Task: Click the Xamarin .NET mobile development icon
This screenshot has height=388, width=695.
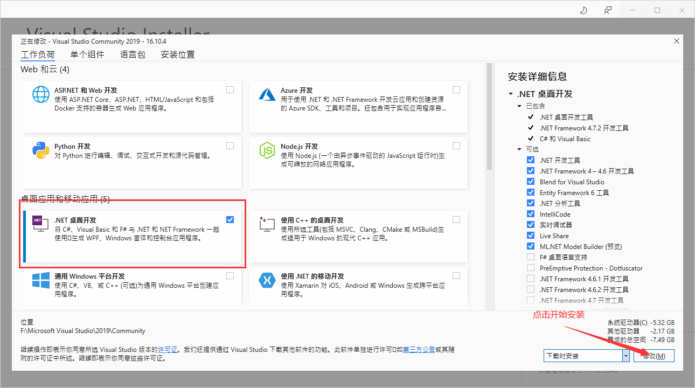Action: 267,280
